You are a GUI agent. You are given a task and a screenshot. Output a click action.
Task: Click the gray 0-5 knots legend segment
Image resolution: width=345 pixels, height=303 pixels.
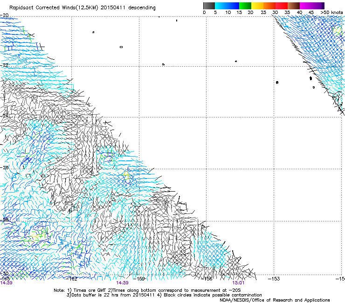click(209, 6)
